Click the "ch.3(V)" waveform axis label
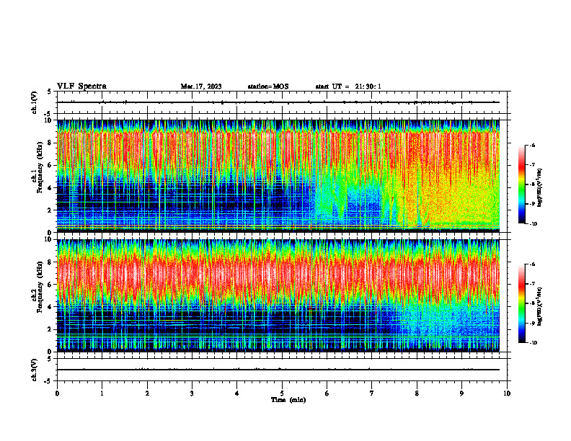This screenshot has width=571, height=441. tap(35, 370)
